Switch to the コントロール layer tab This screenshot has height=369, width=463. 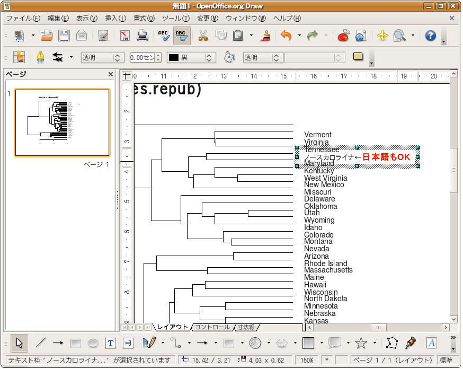click(x=212, y=327)
